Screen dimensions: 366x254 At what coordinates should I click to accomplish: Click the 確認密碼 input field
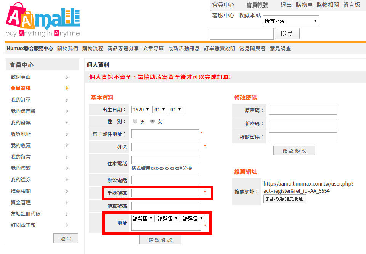303,137
